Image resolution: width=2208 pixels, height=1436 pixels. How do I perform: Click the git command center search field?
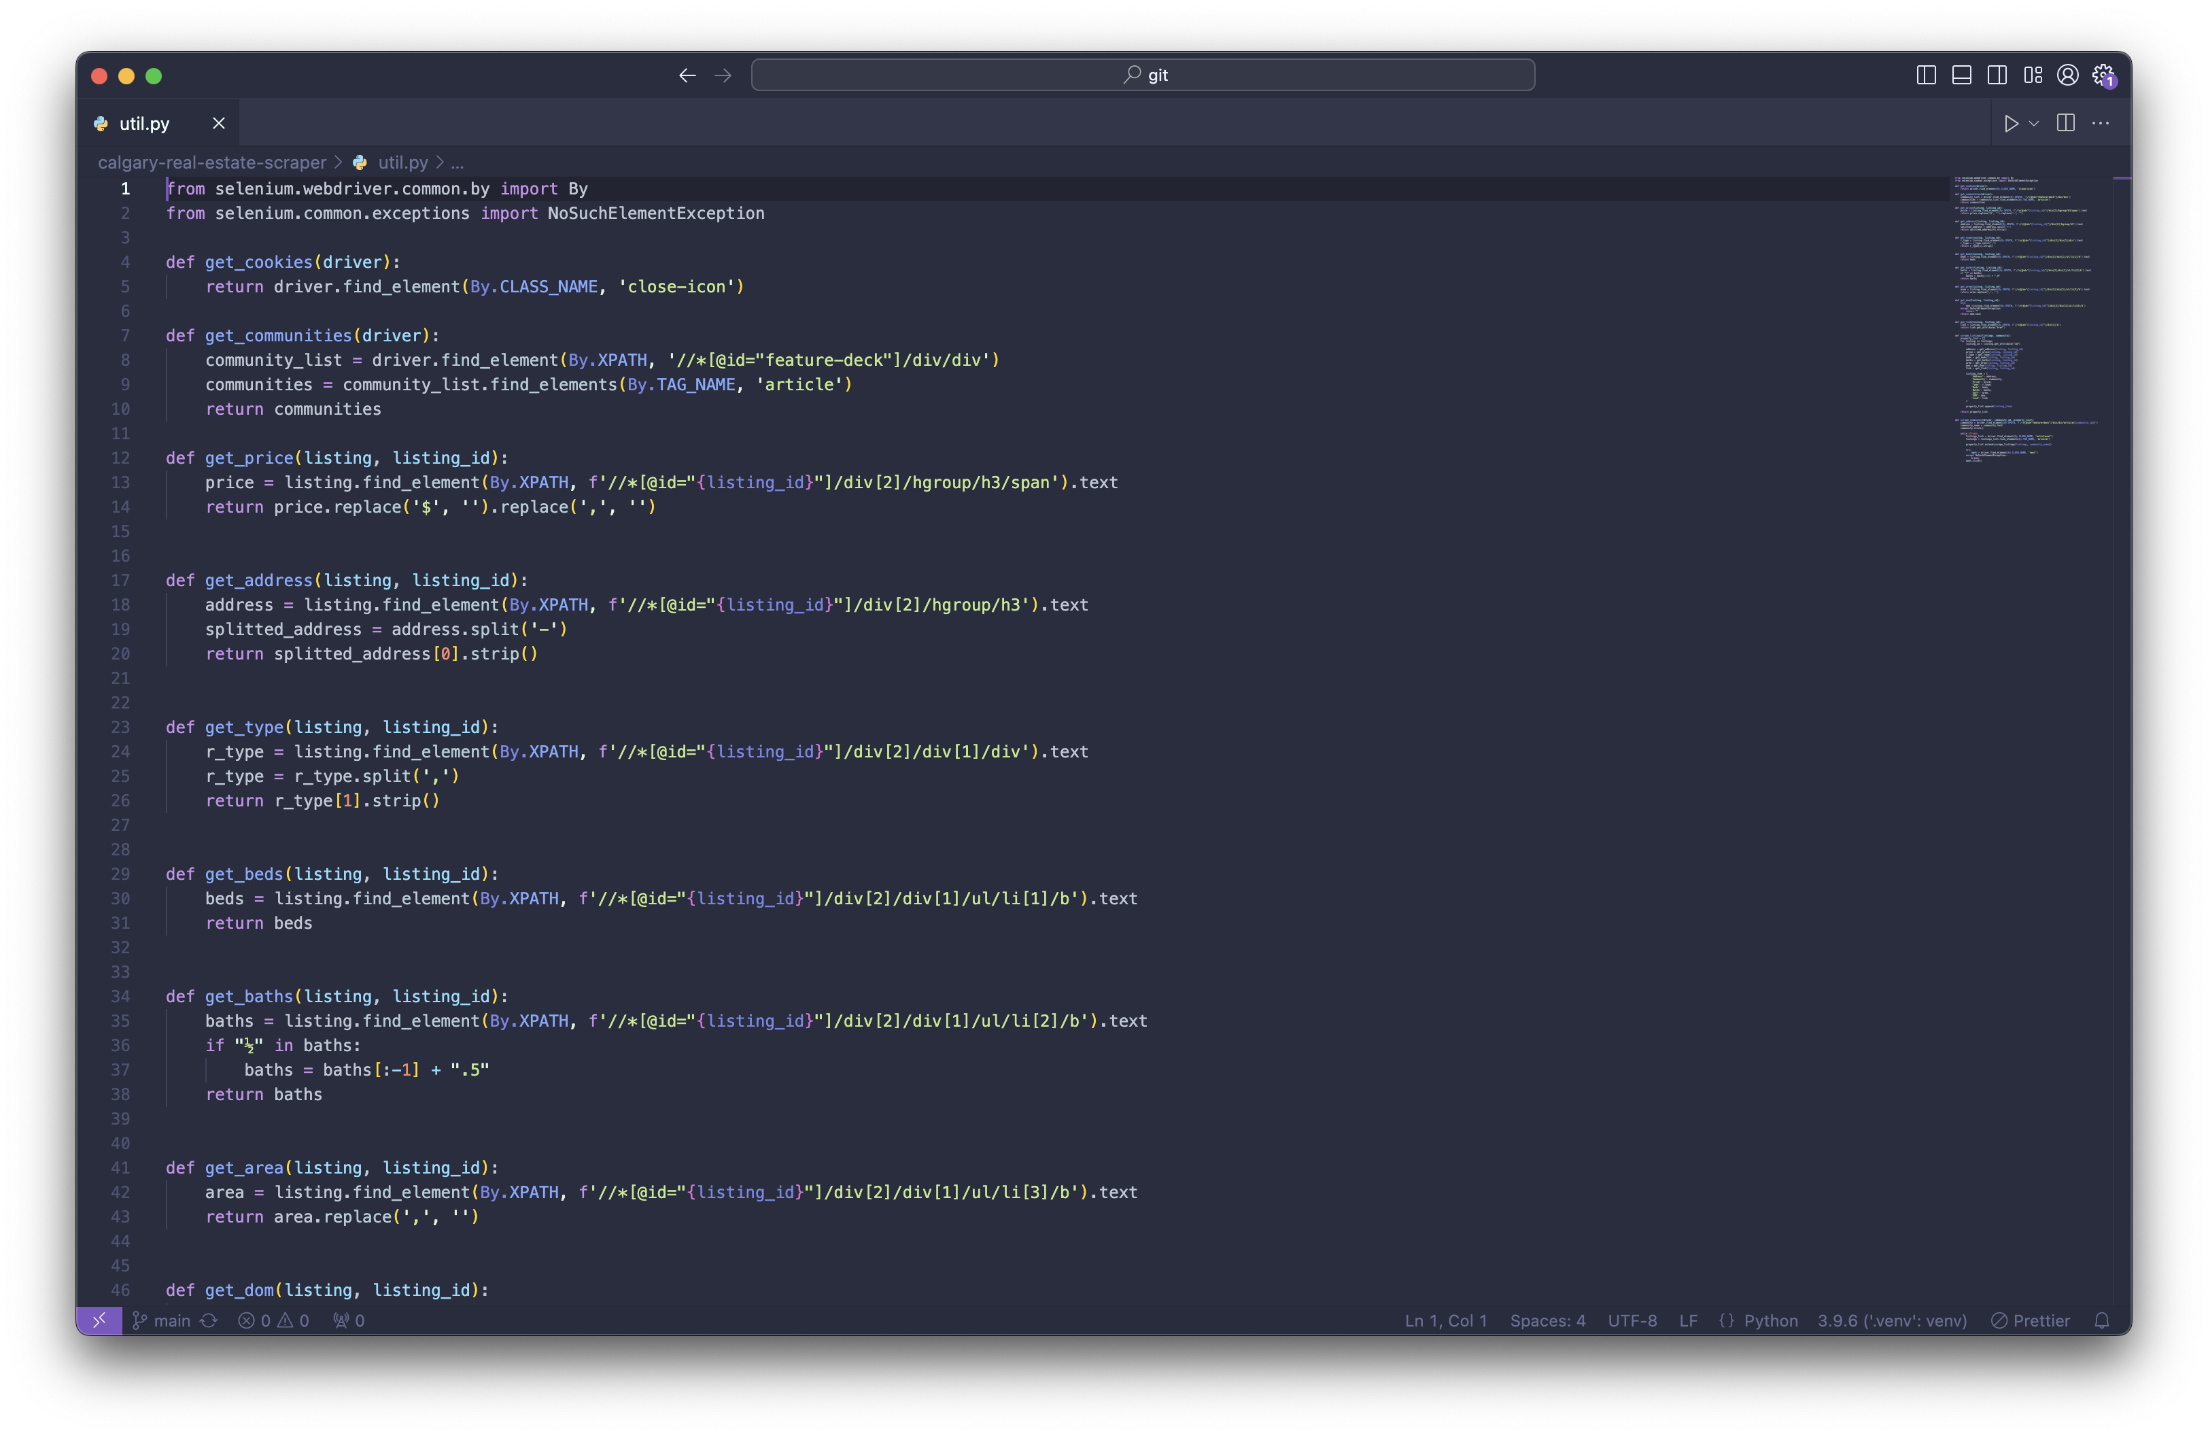coord(1143,75)
